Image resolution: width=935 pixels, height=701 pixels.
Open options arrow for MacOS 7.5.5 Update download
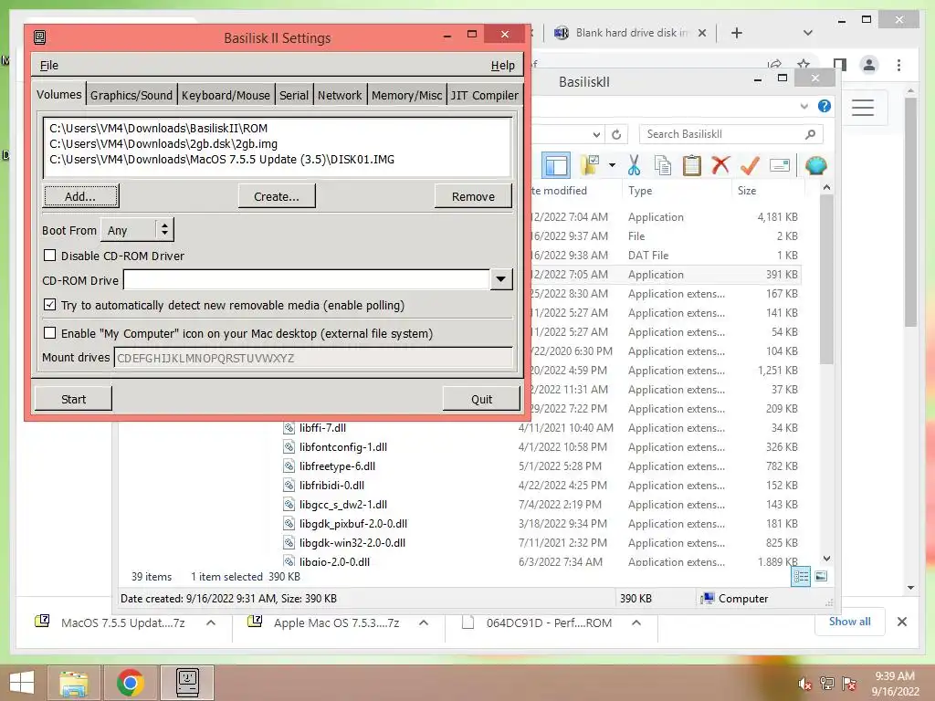click(x=211, y=623)
